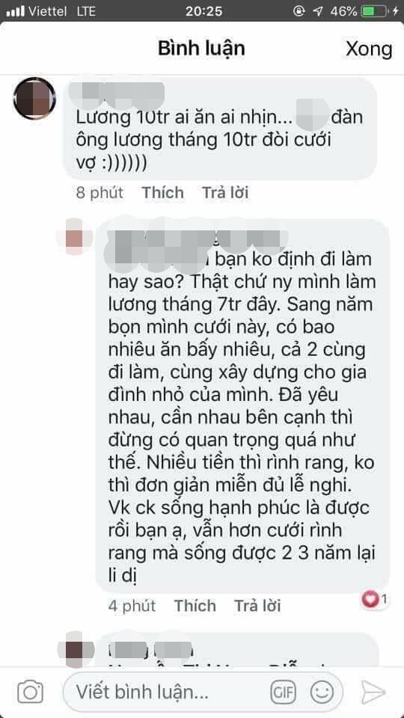The height and width of the screenshot is (718, 404).
Task: Tap Trả lời beside 4 phút
Action: coord(257,606)
